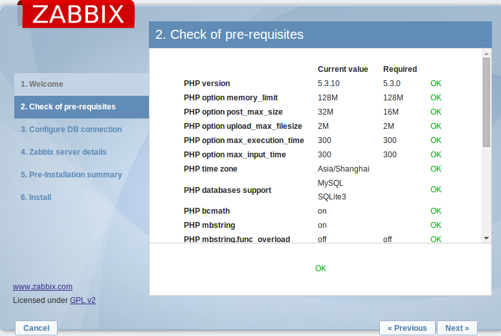Click the '32M' post_max_size value
Image resolution: width=501 pixels, height=336 pixels.
pyautogui.click(x=326, y=112)
